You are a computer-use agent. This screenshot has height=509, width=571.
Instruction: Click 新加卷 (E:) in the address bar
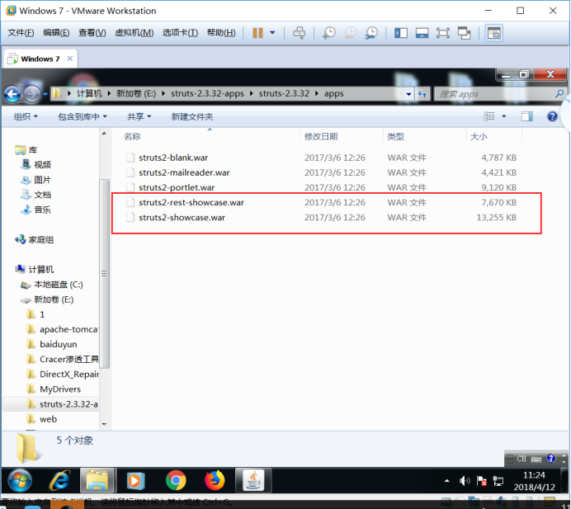[x=136, y=93]
